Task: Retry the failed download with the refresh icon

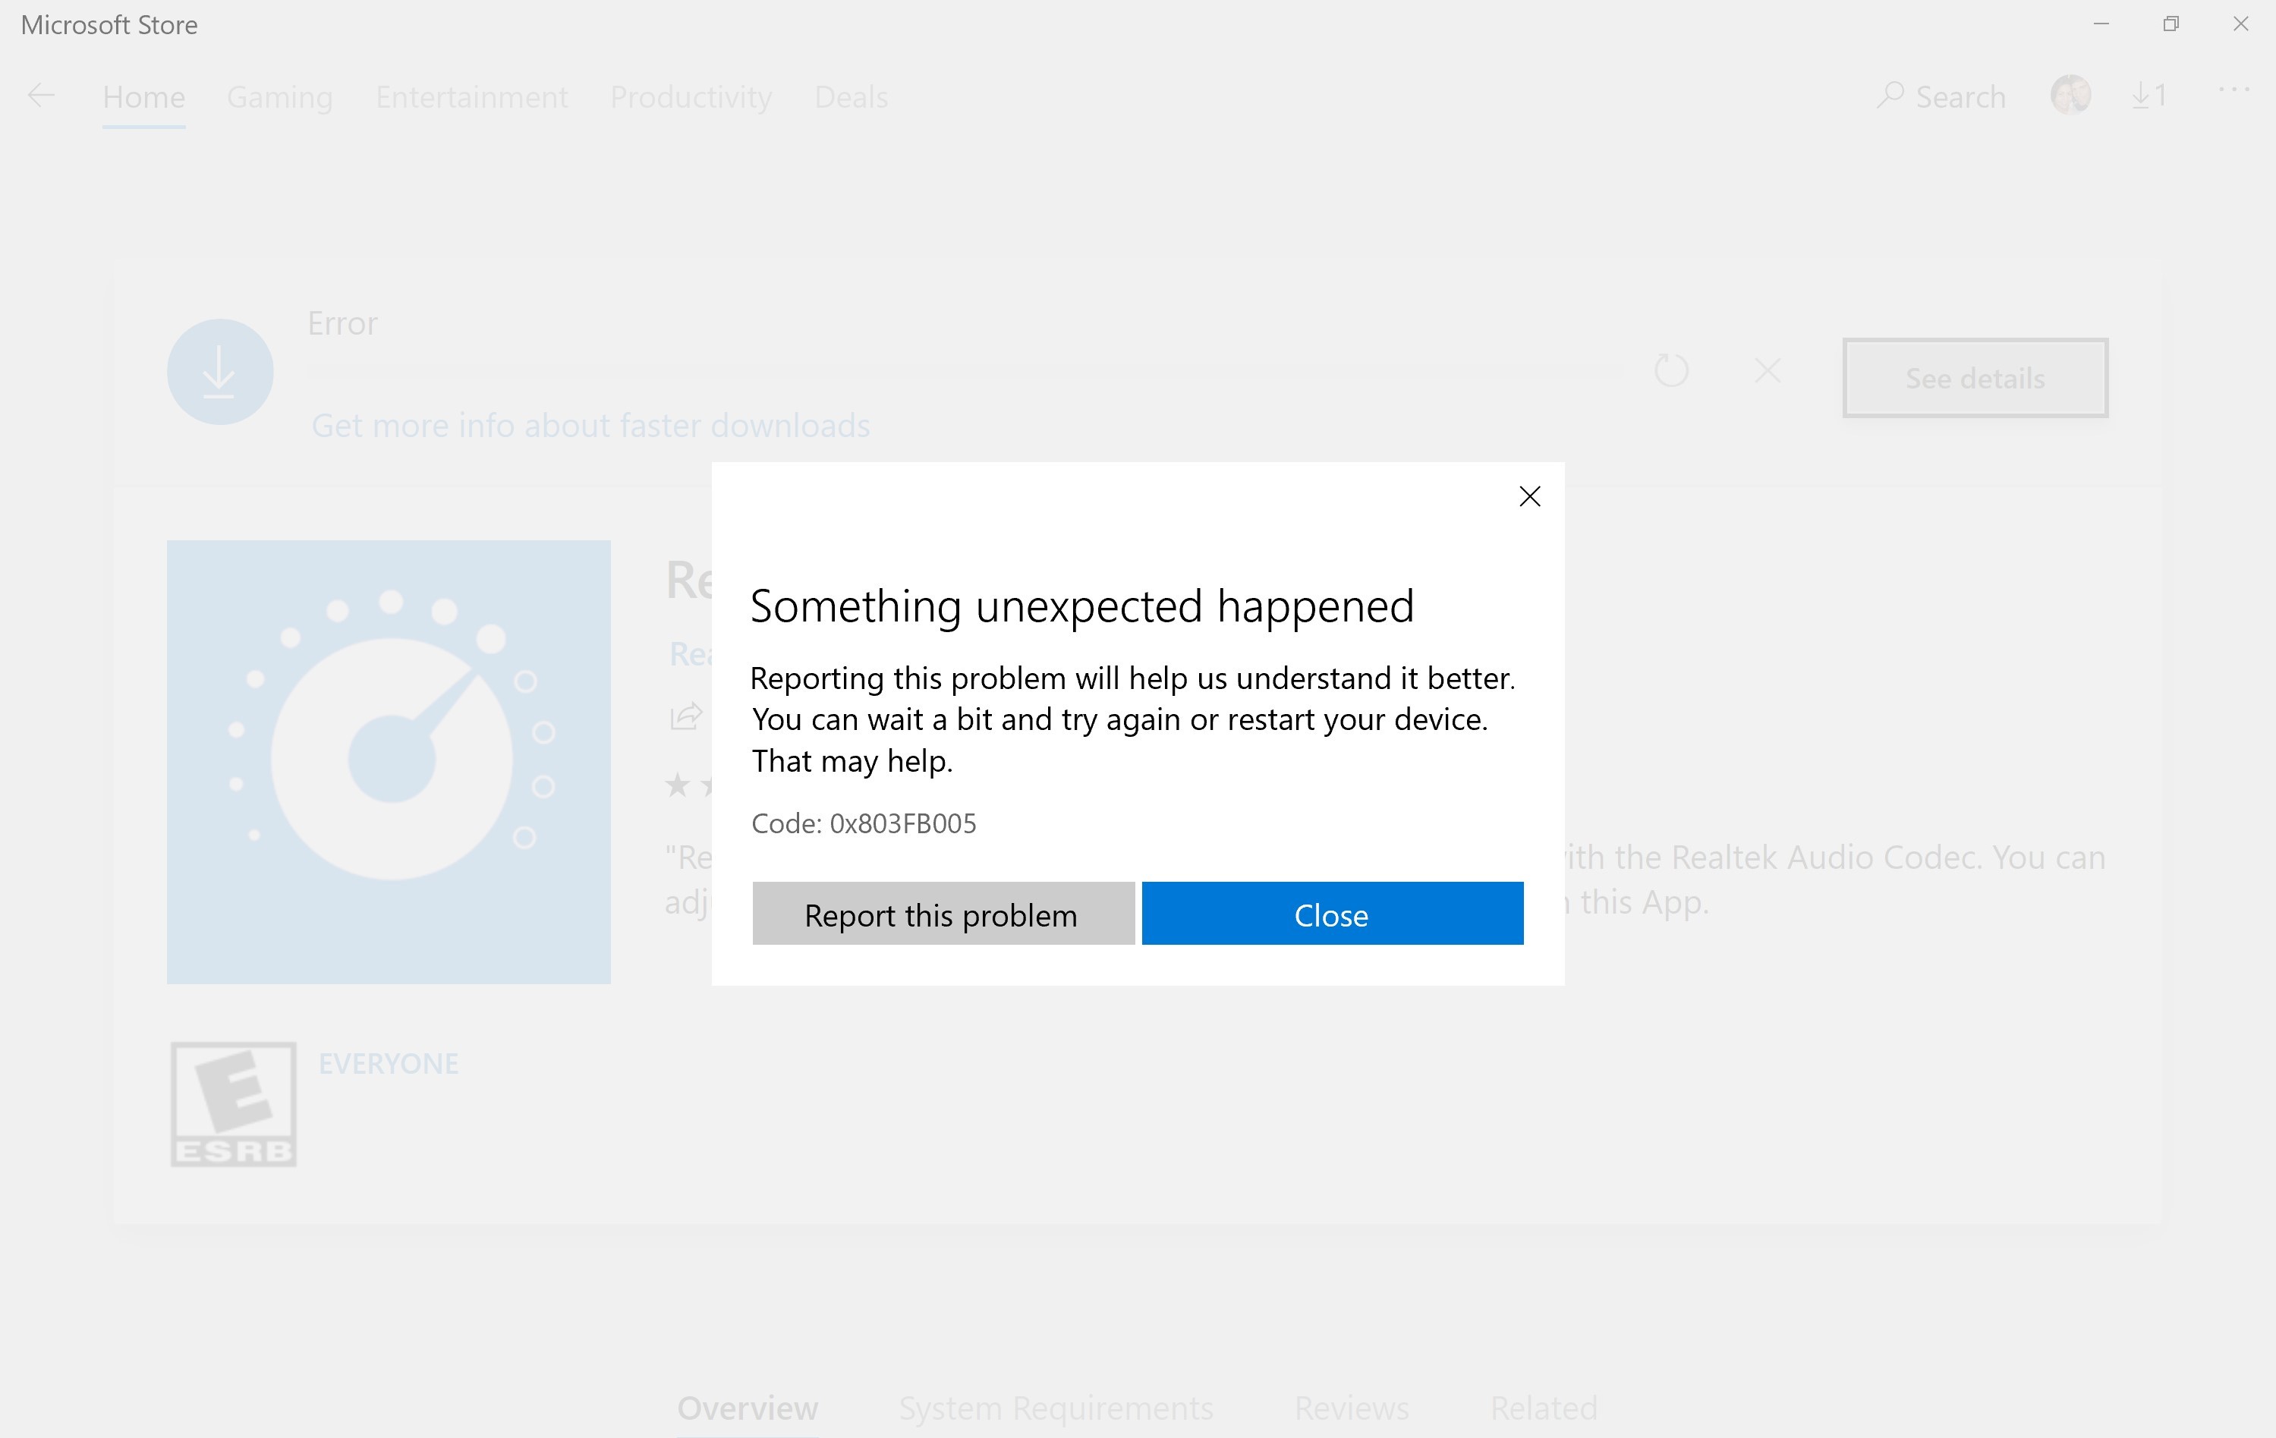Action: [x=1671, y=370]
